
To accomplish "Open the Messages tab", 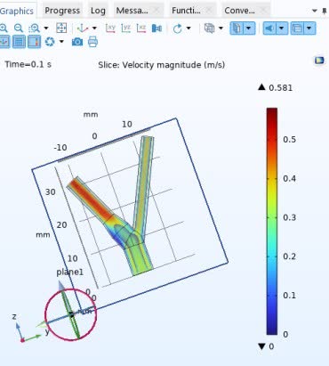I will tap(132, 11).
